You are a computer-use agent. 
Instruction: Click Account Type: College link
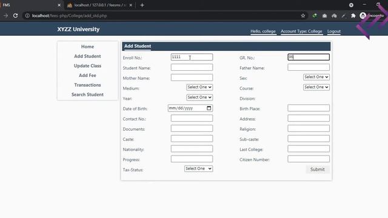(x=301, y=31)
